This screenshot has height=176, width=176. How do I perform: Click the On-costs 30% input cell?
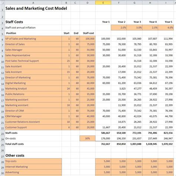click(x=88, y=138)
